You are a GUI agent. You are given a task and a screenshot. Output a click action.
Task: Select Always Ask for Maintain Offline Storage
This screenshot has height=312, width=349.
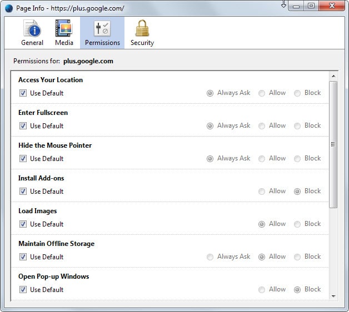pyautogui.click(x=210, y=257)
